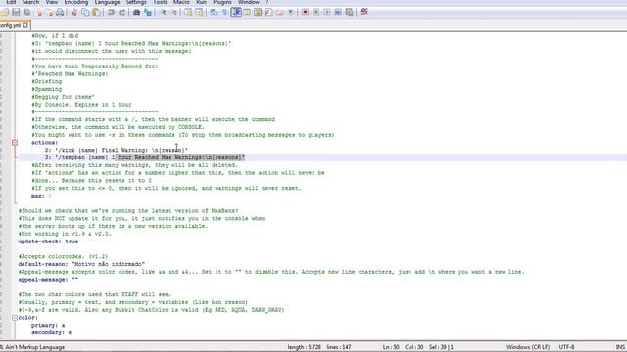Click the line 'default-reason: "Motivo não informado"'

point(81,264)
